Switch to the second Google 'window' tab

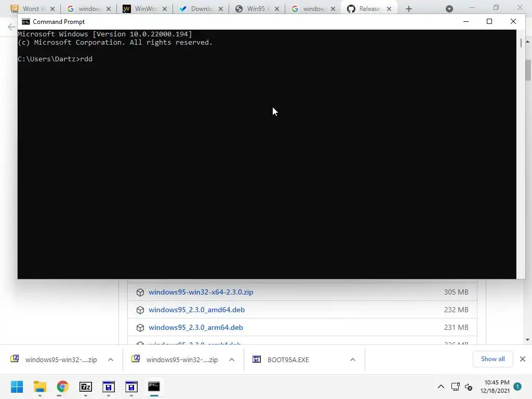pyautogui.click(x=313, y=9)
